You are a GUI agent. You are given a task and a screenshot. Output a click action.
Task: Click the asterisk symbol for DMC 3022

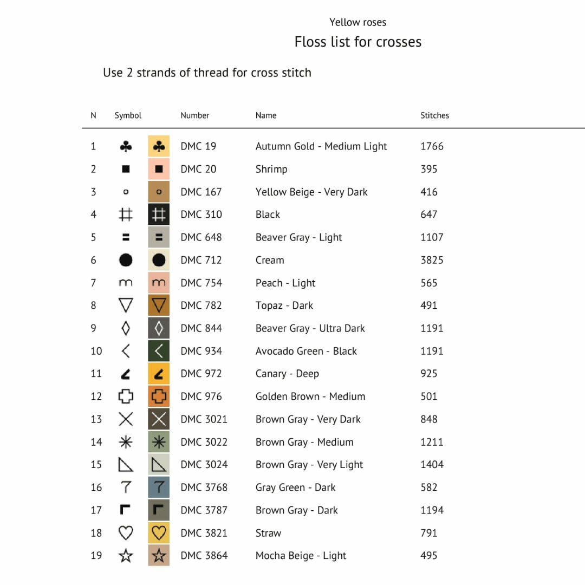click(126, 442)
